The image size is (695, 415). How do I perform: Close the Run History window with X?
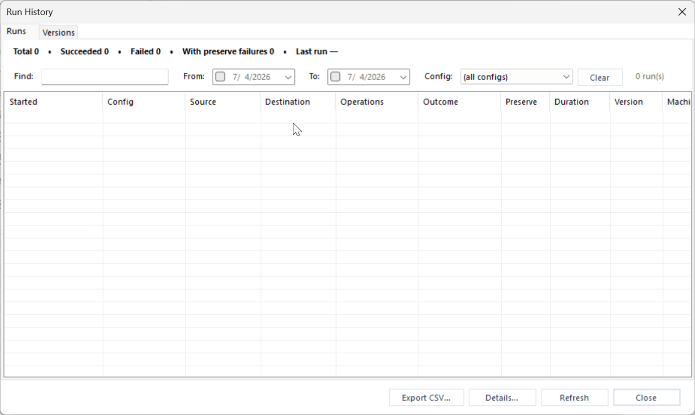682,12
